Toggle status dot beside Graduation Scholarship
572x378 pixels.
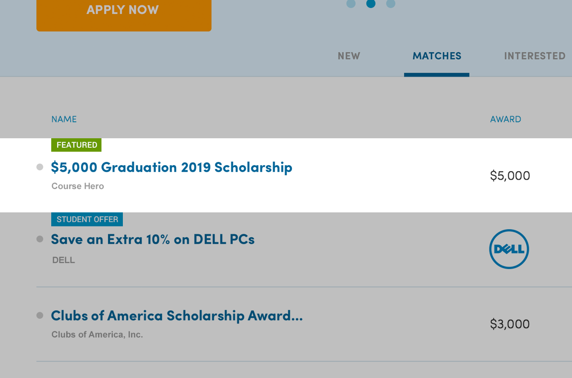click(40, 167)
